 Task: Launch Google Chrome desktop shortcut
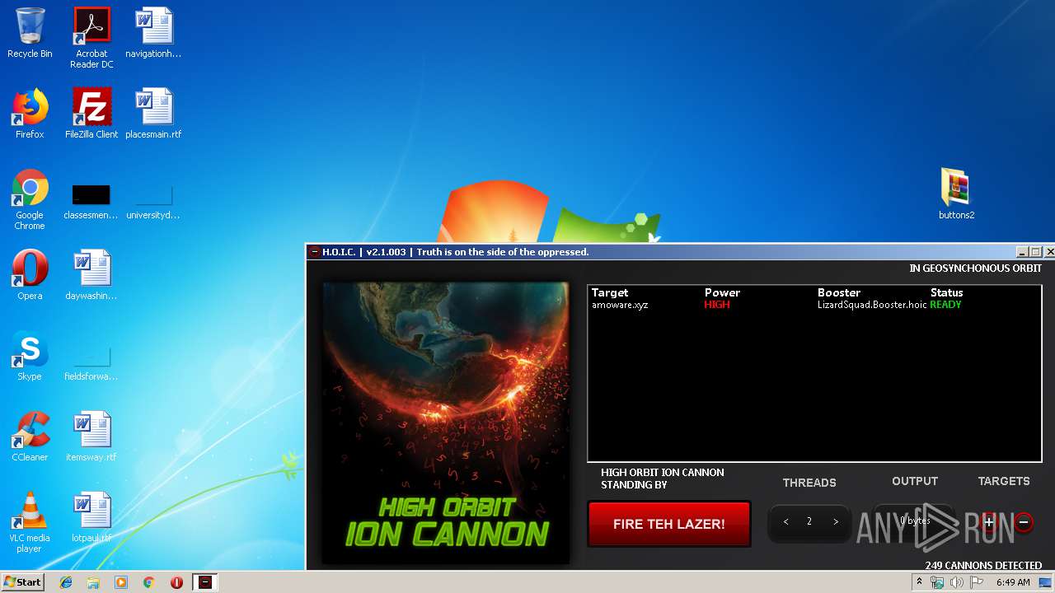[x=30, y=199]
